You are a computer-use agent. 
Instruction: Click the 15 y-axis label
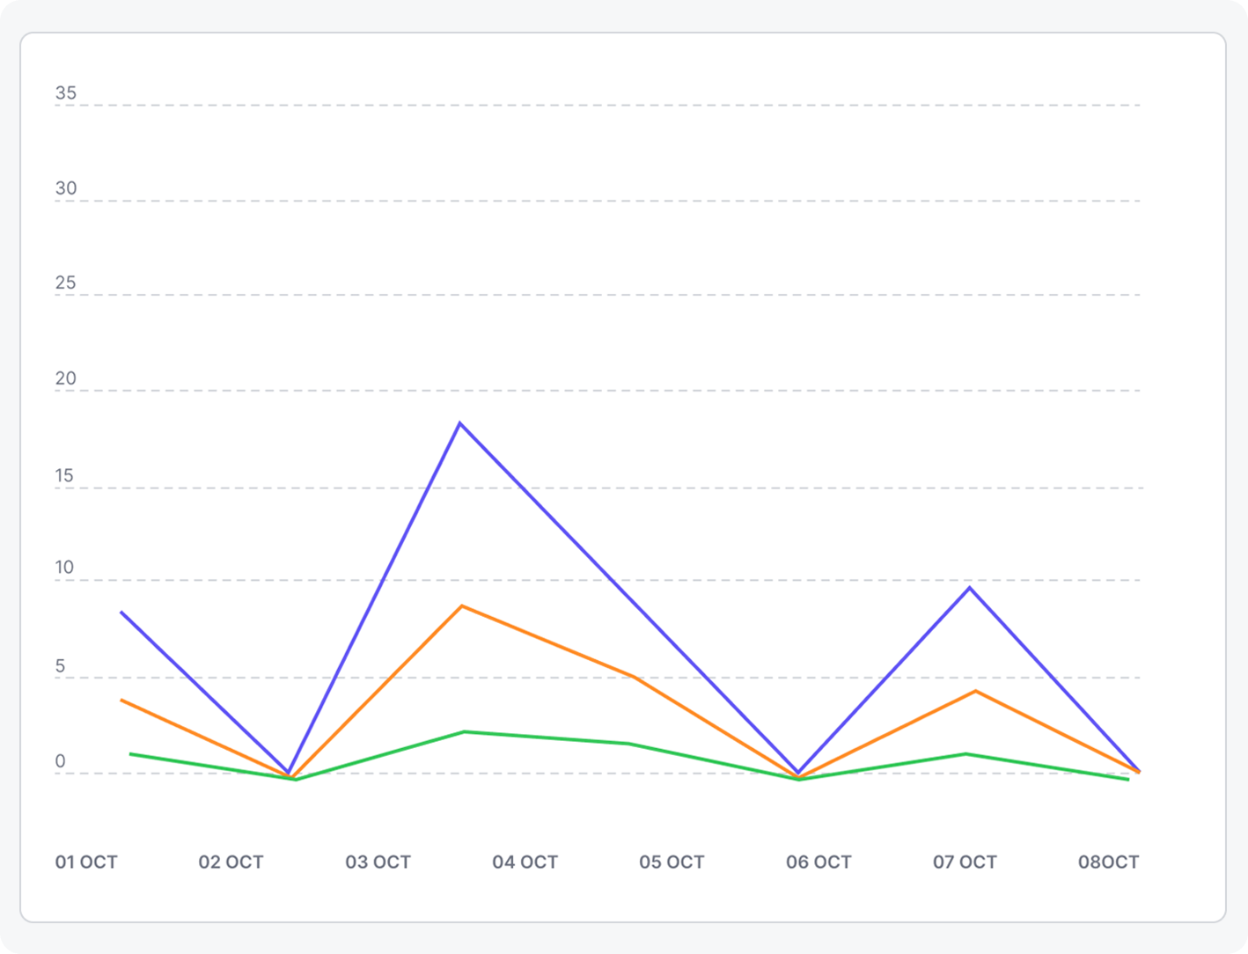pos(64,476)
